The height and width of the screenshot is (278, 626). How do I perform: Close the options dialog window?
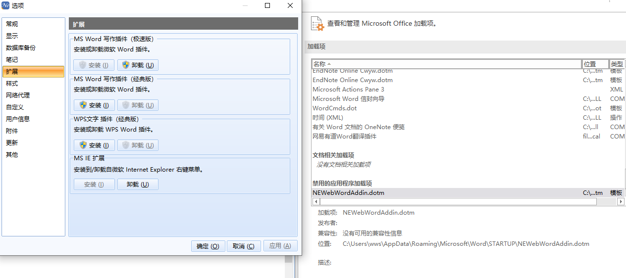(290, 5)
